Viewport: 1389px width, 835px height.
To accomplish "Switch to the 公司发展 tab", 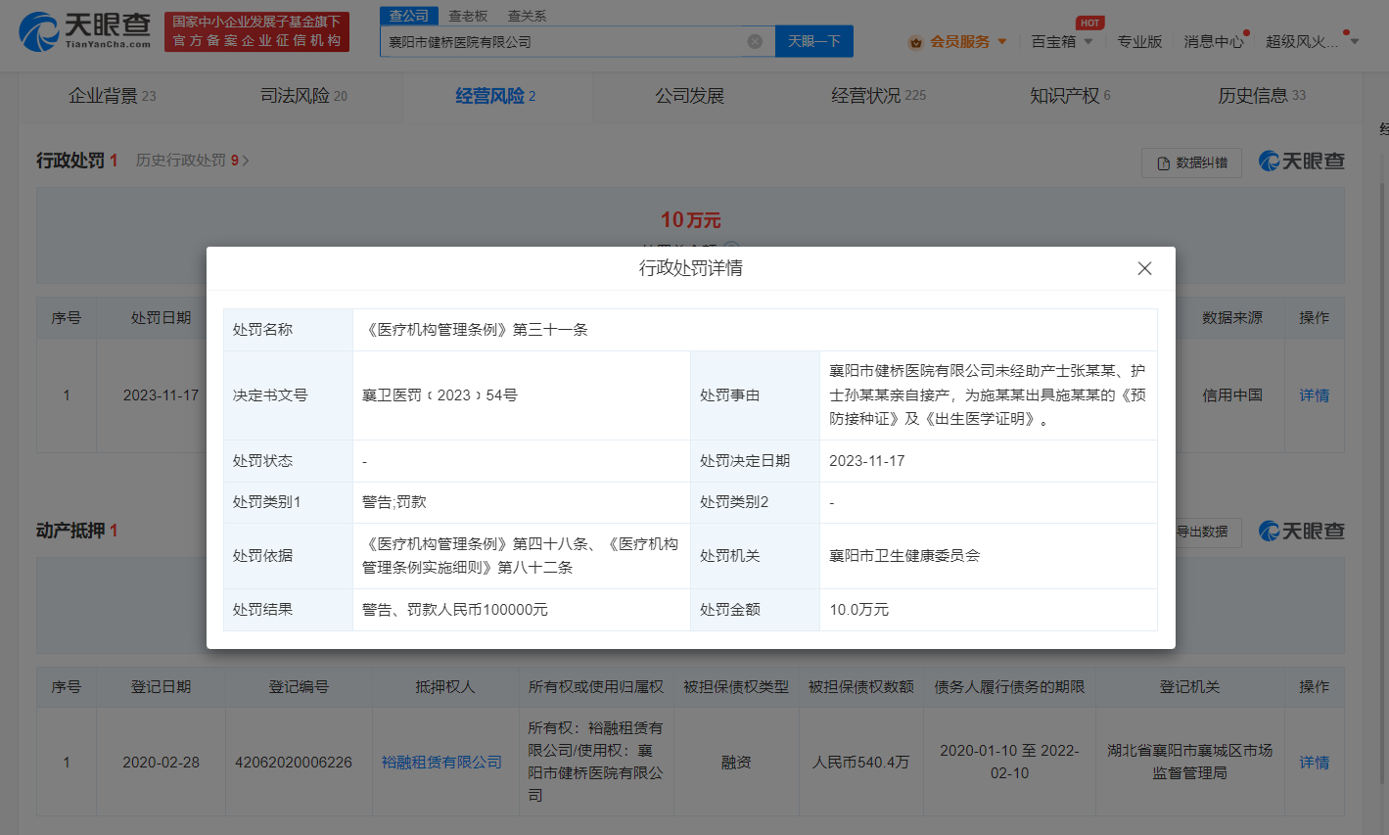I will (x=689, y=96).
